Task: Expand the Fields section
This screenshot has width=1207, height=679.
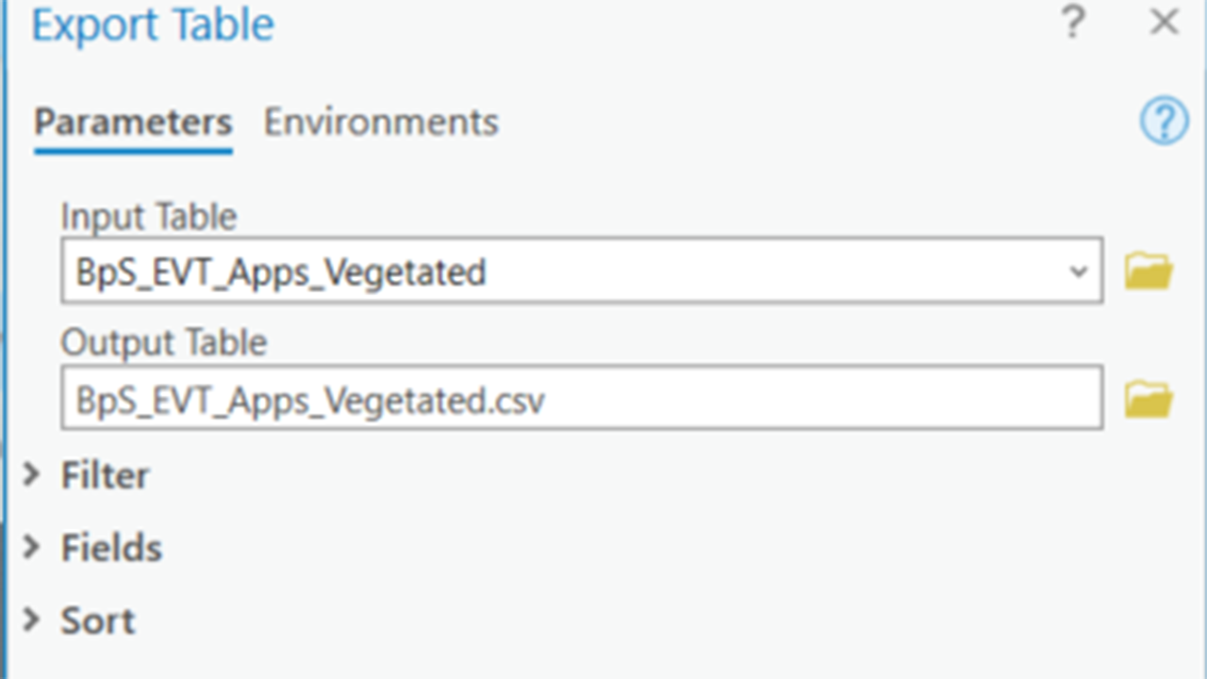Action: point(111,548)
